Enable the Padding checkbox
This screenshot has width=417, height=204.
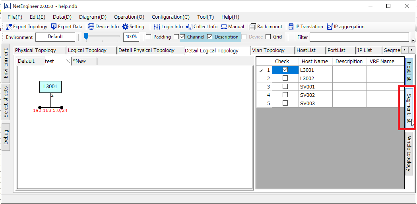[149, 37]
